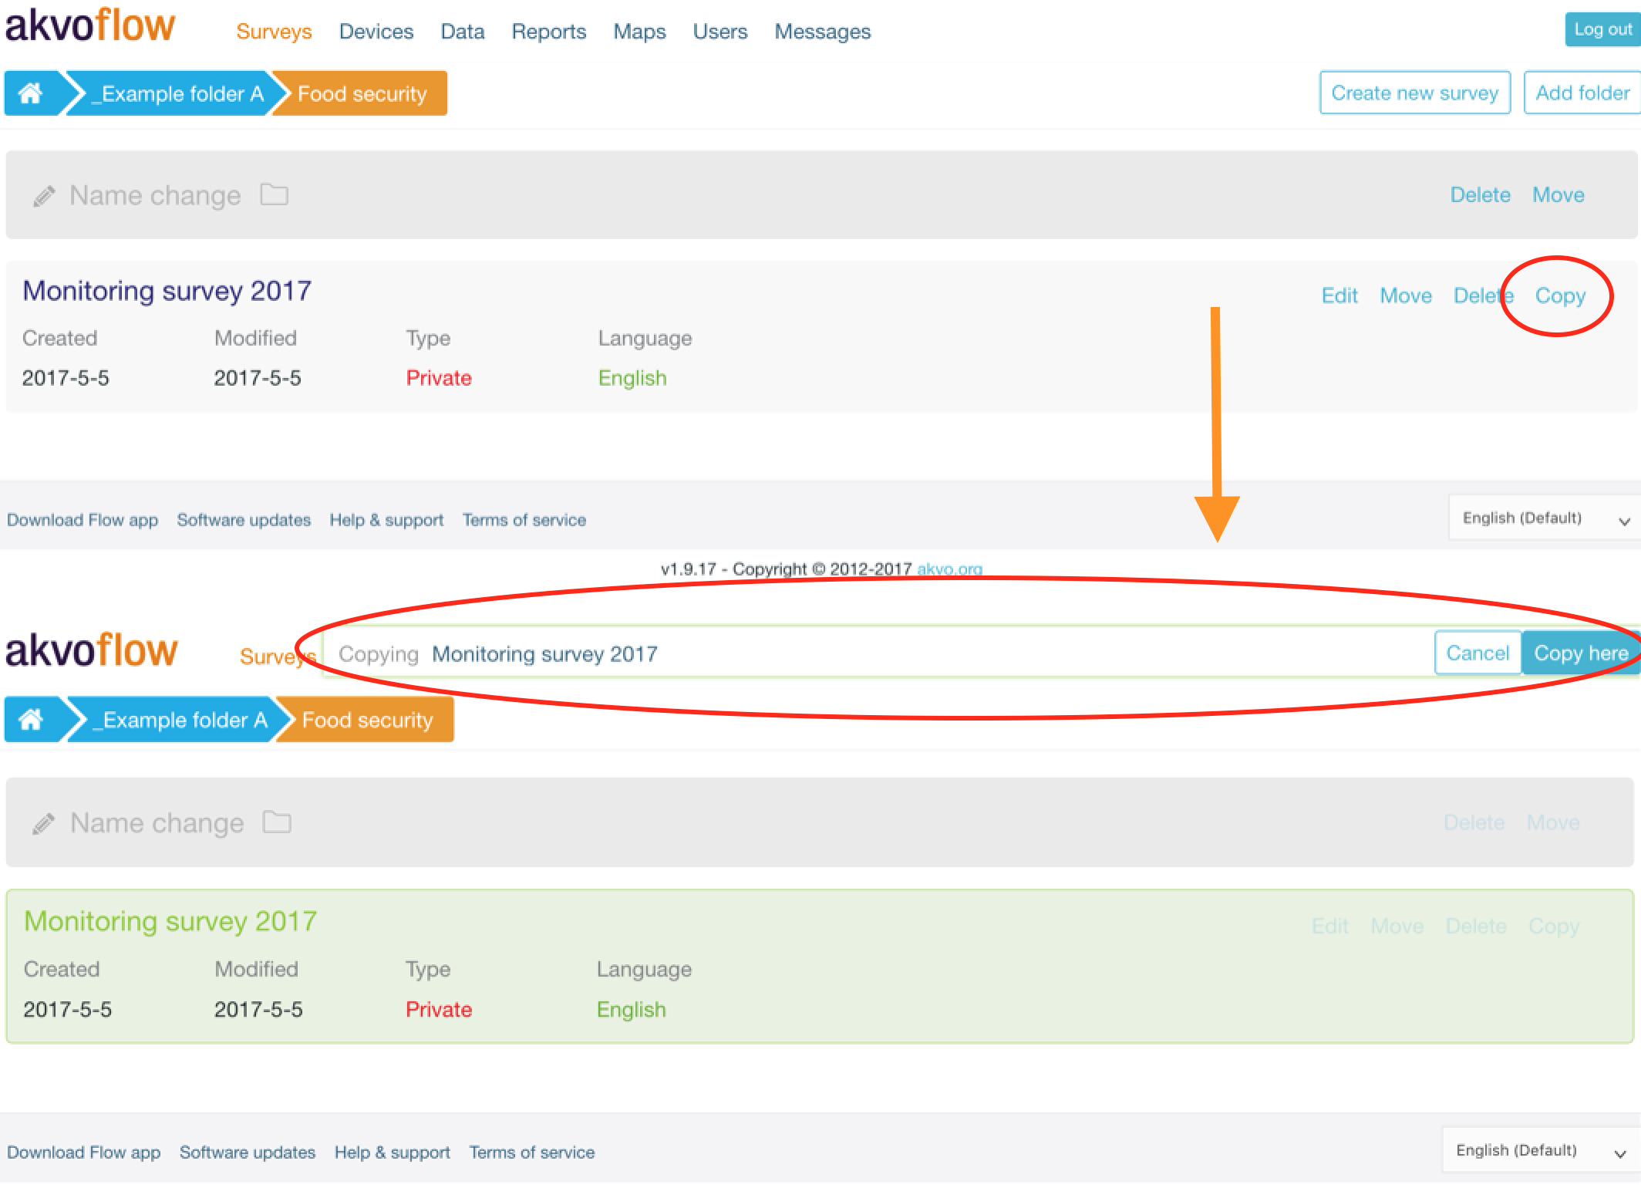Click the folder icon next to top Name change
This screenshot has height=1188, width=1641.
pos(274,195)
